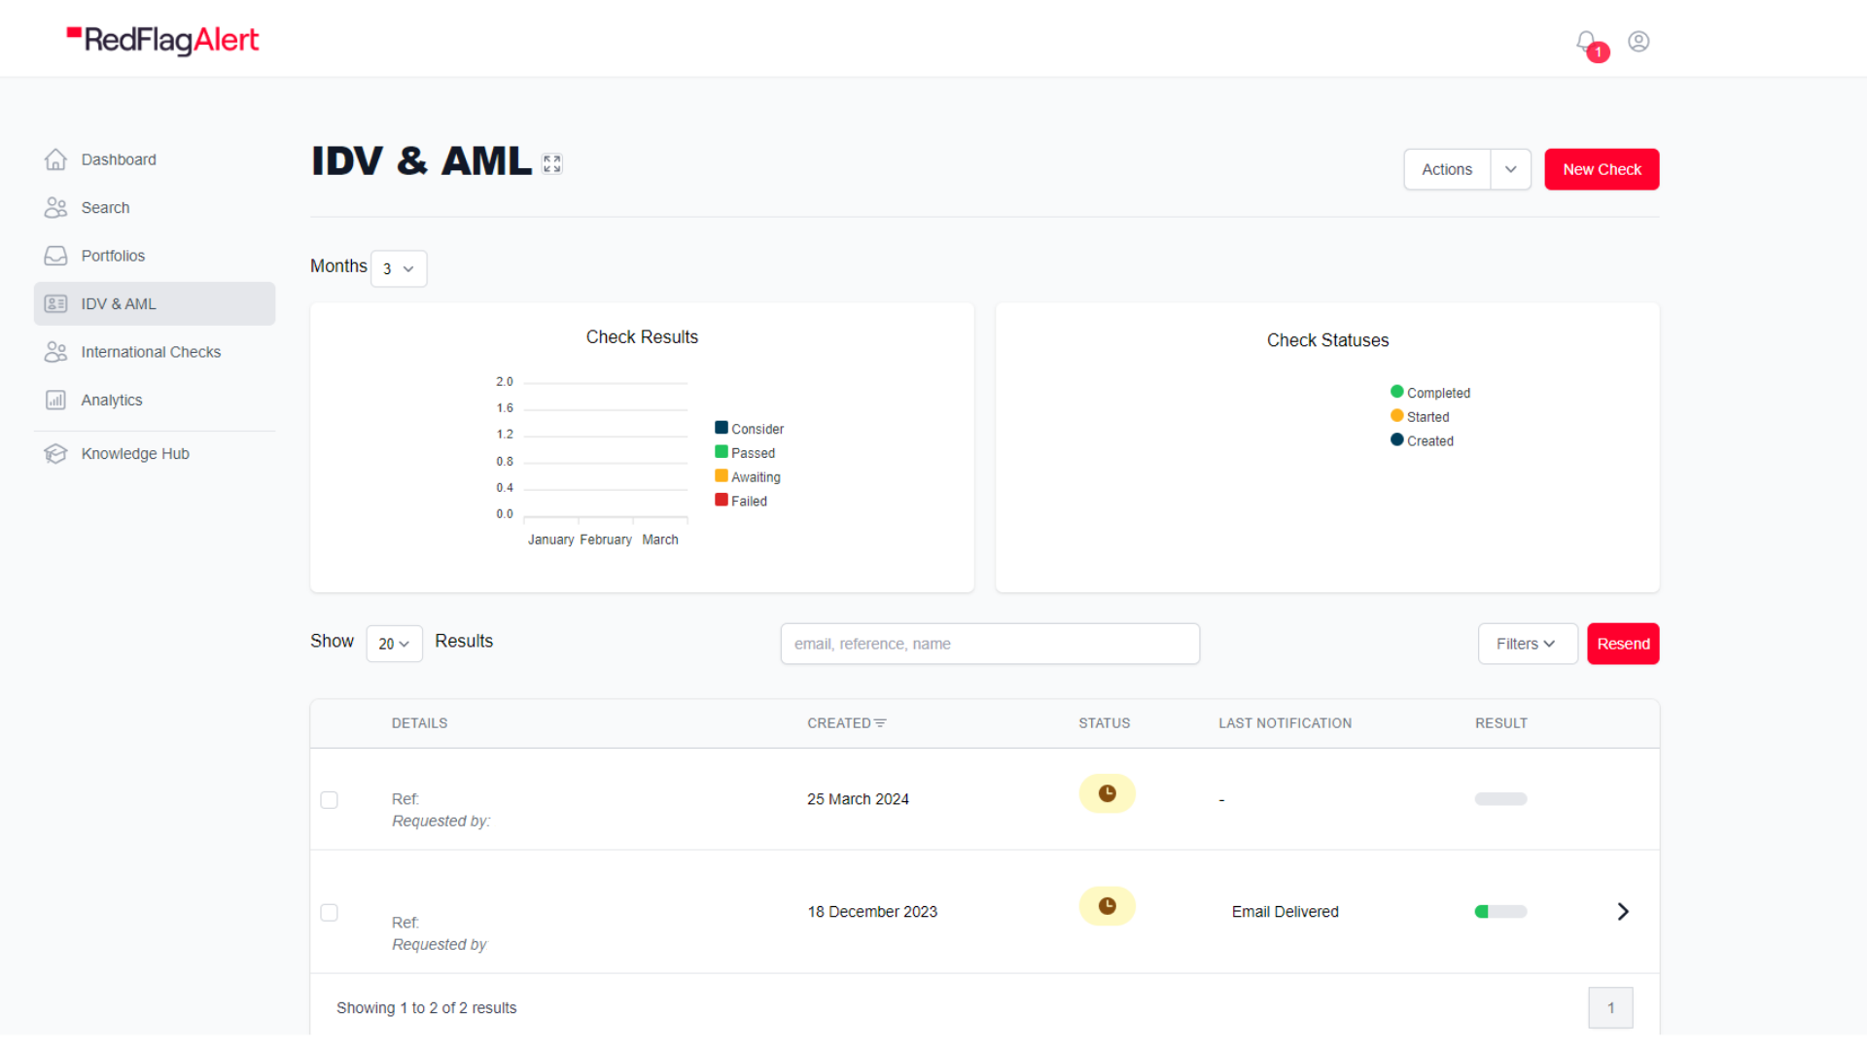Click the 'Email Delivered' notification text
This screenshot has height=1050, width=1867.
(x=1285, y=912)
